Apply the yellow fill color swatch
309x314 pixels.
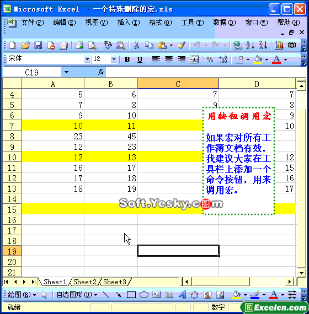coord(258,59)
